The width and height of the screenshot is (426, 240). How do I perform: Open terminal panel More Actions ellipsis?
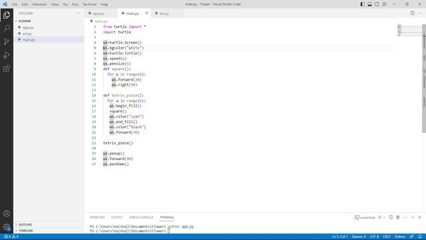click(x=405, y=217)
